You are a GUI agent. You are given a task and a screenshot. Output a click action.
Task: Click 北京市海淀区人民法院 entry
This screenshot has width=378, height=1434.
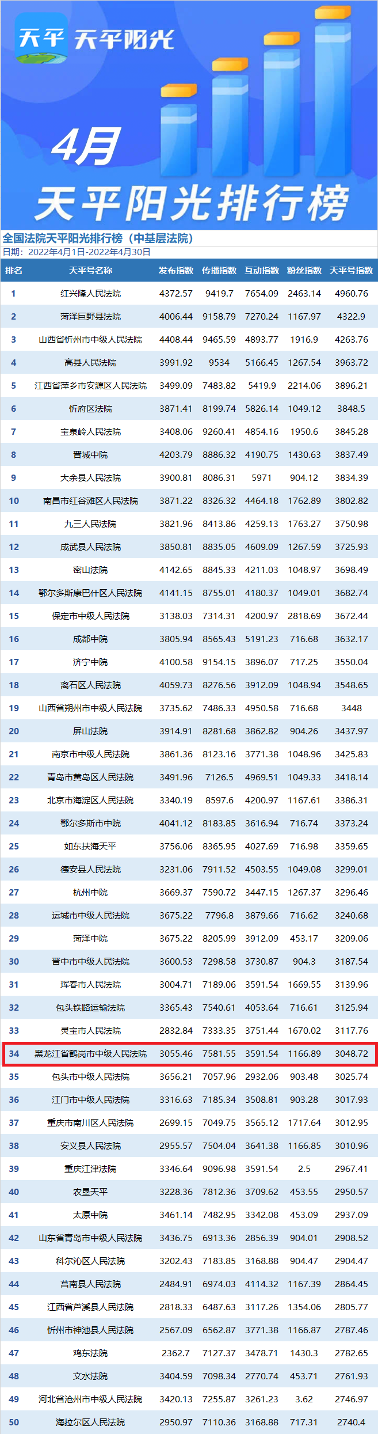click(90, 800)
